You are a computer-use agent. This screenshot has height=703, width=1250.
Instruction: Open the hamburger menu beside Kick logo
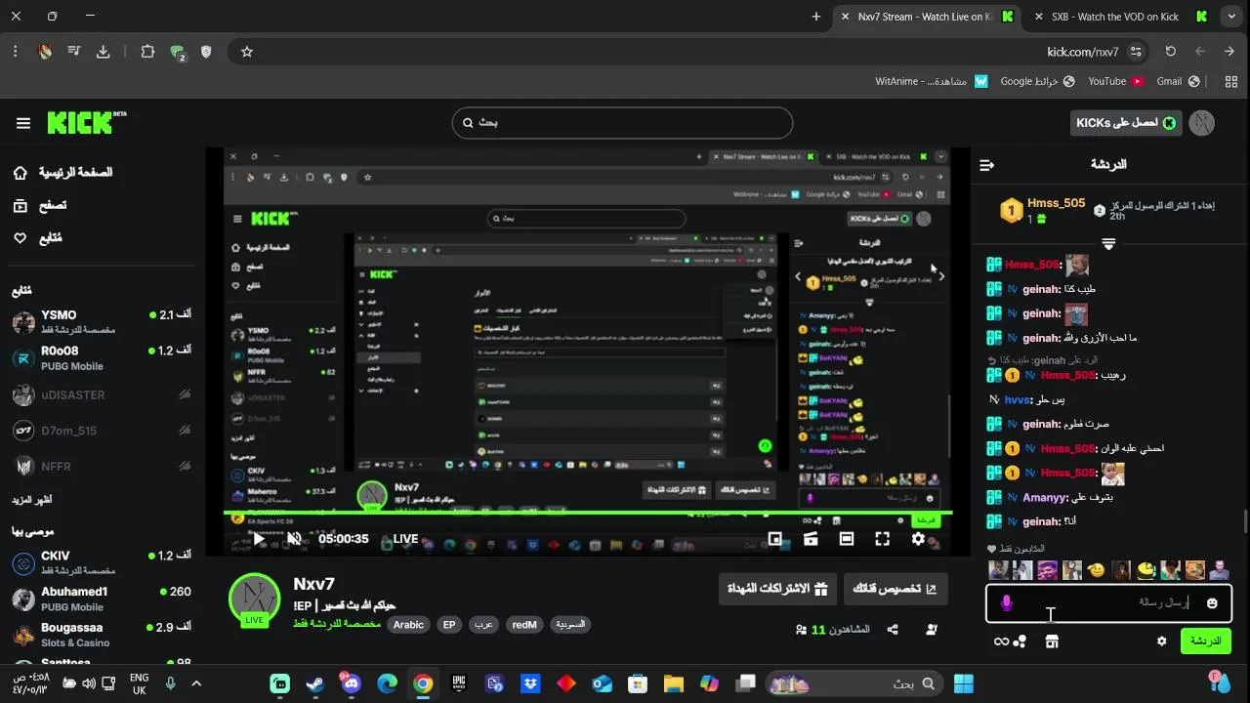[23, 123]
